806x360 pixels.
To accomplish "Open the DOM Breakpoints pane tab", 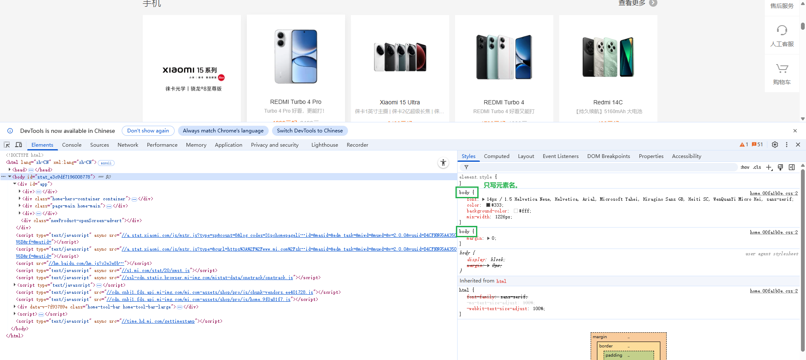I will point(609,156).
